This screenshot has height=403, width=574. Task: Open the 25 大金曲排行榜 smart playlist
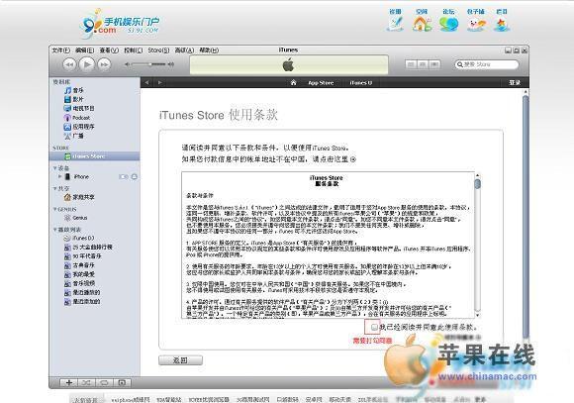click(x=88, y=248)
